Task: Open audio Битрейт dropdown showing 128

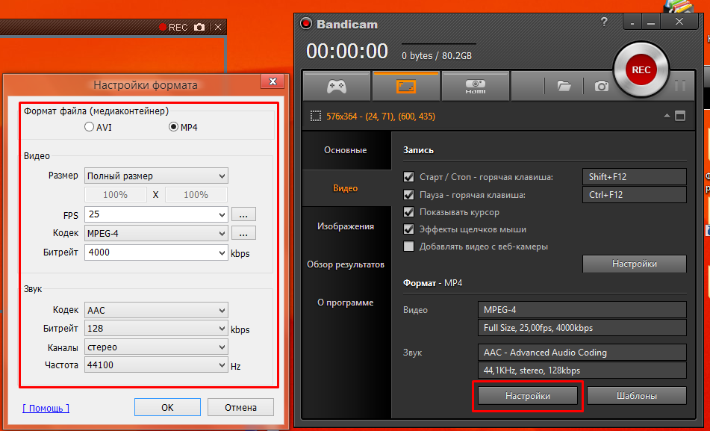Action: (156, 329)
